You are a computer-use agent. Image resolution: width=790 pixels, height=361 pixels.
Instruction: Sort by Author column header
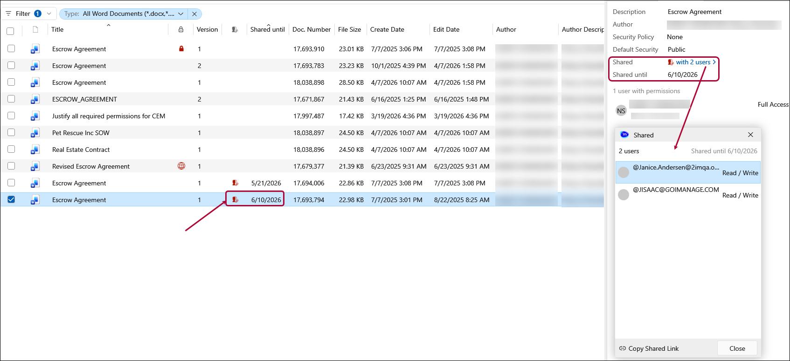506,29
